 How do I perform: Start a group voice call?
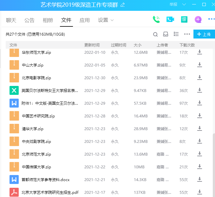(156, 19)
